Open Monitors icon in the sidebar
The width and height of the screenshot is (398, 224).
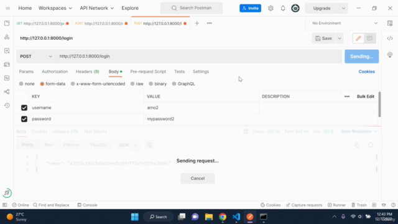click(7, 78)
